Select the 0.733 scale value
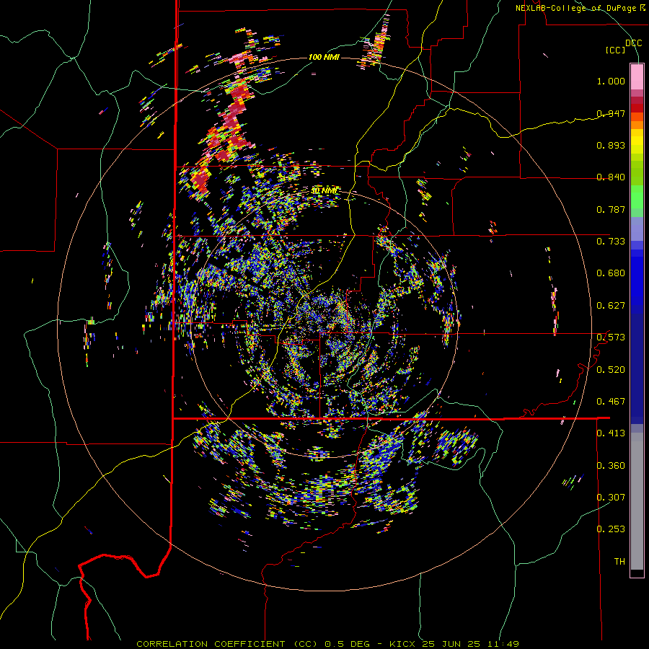649x649 pixels. (611, 242)
